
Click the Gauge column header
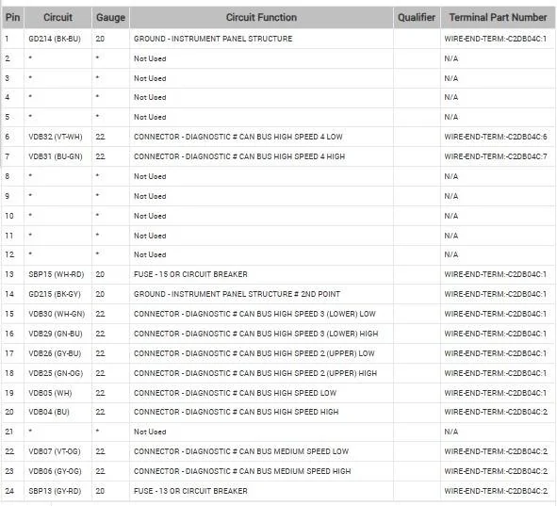click(111, 17)
